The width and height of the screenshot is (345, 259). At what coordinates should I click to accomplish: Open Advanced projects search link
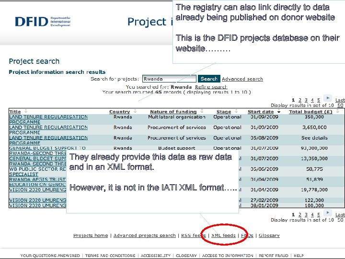click(145, 235)
